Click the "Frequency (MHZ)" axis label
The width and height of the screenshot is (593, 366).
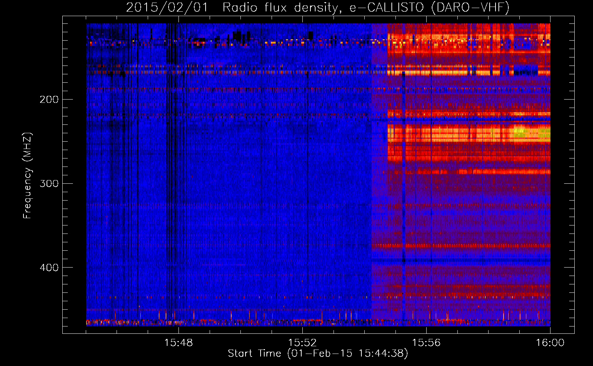pyautogui.click(x=27, y=175)
